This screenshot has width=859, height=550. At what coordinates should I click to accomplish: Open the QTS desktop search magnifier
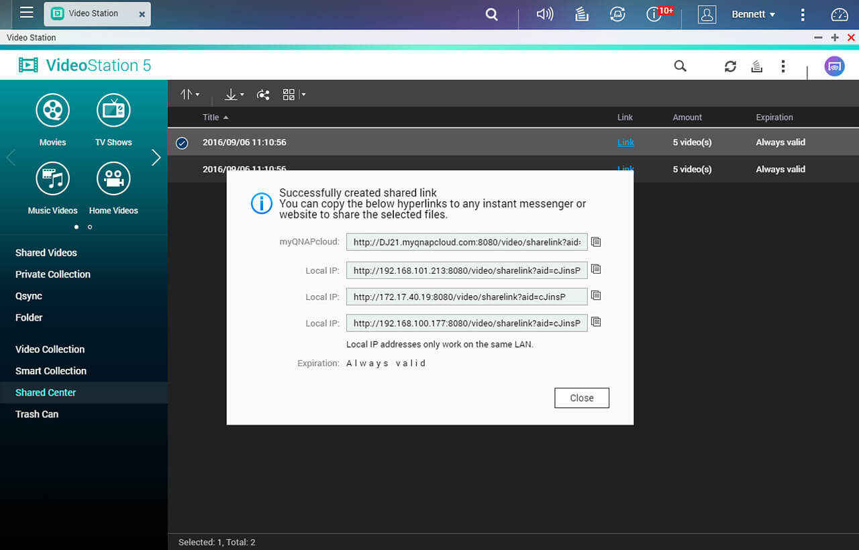[492, 14]
